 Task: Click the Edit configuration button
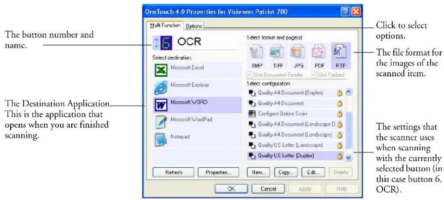[x=313, y=172]
